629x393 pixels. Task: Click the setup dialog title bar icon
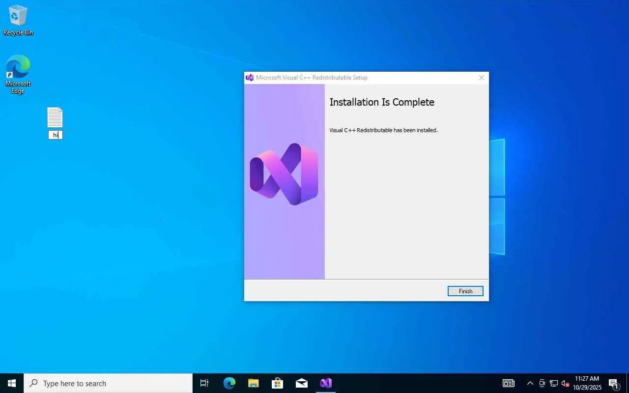(x=250, y=78)
